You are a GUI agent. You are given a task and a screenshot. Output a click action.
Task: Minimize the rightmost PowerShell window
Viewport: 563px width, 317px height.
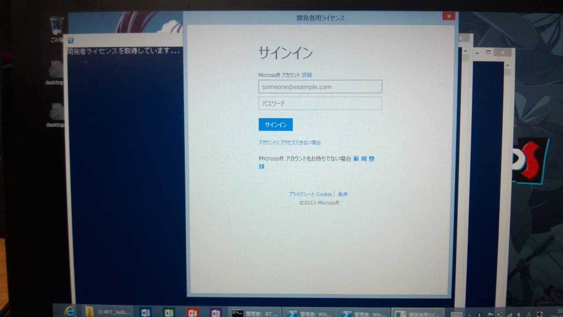click(477, 53)
